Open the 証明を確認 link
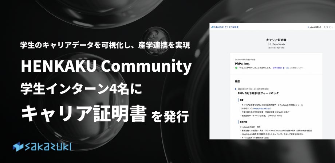 (277, 68)
